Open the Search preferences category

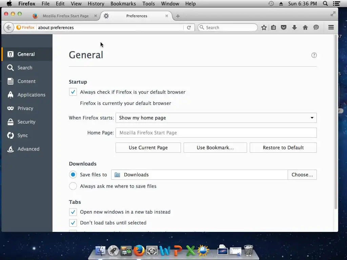tap(27, 68)
